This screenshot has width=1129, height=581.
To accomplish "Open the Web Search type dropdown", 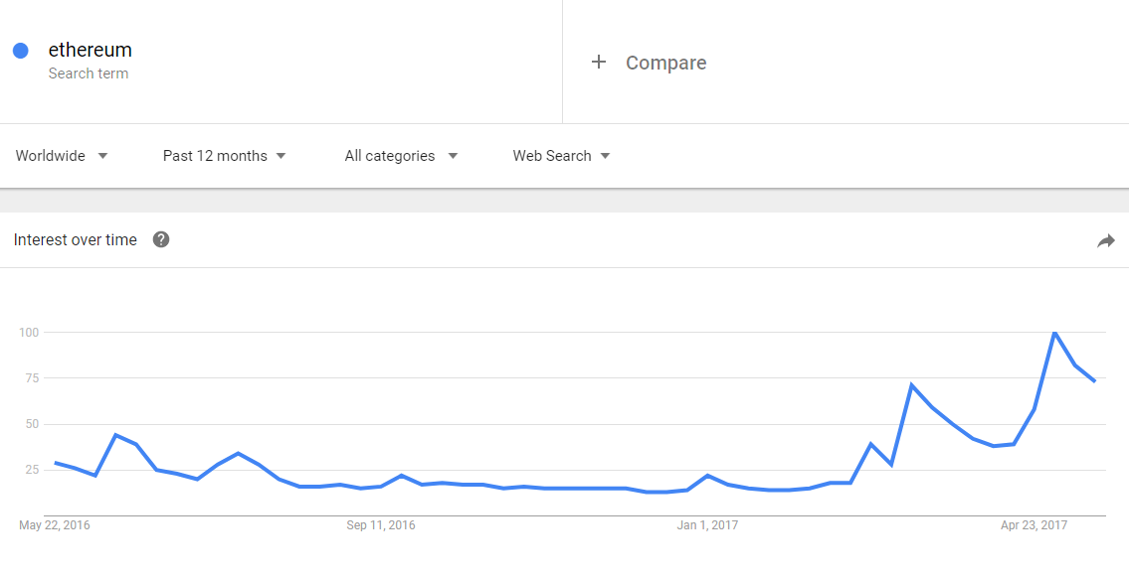I will 562,156.
